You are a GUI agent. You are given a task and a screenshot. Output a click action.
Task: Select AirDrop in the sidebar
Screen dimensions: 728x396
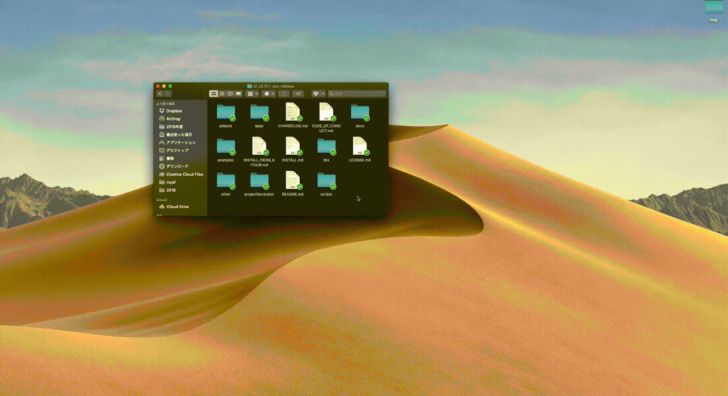(x=173, y=119)
